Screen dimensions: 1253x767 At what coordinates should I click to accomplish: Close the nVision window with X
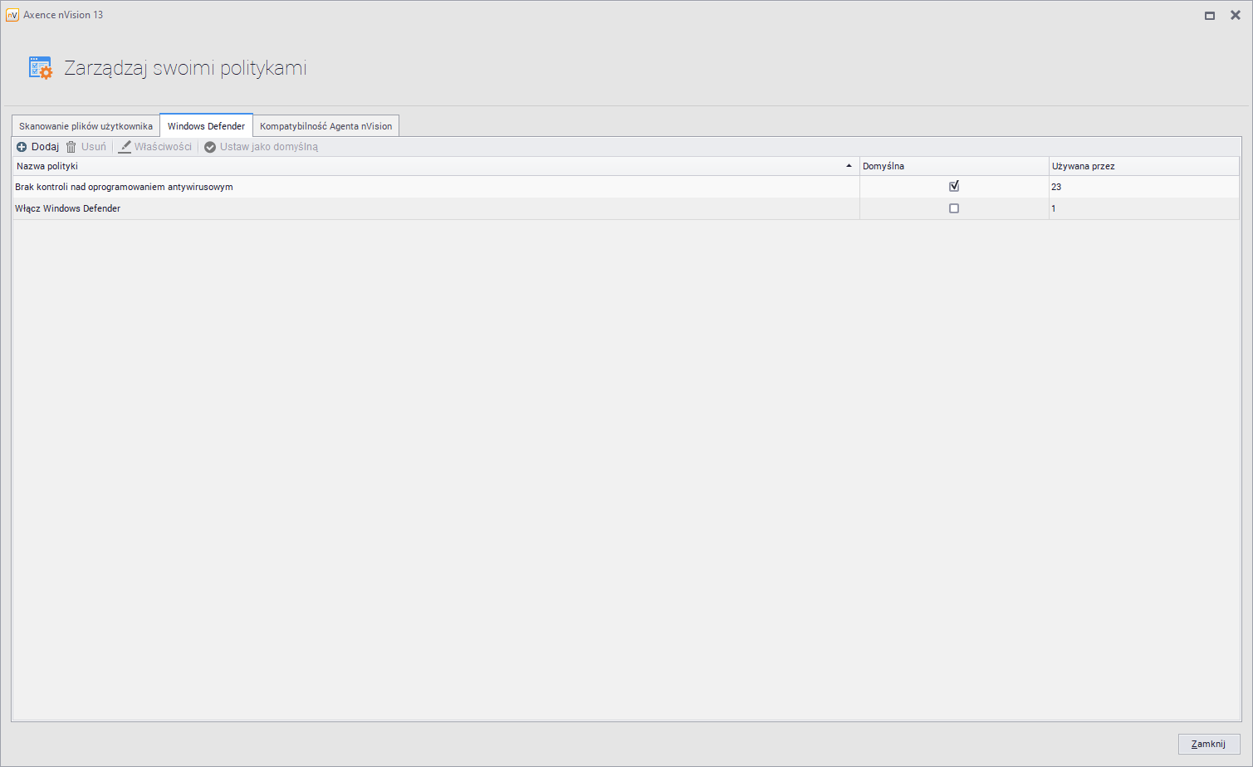(1235, 15)
